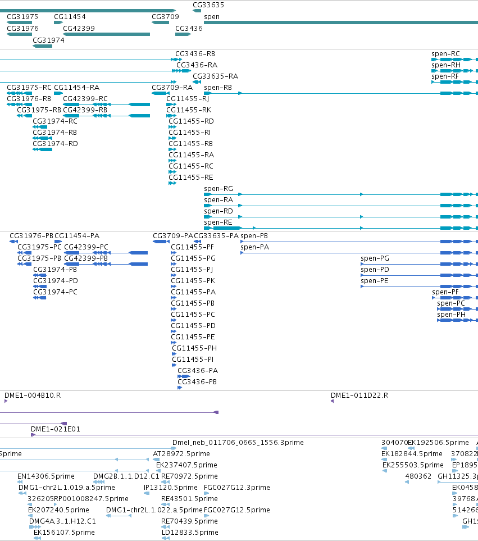Select the spen-PA protein label
The width and height of the screenshot is (478, 541).
pyautogui.click(x=254, y=247)
